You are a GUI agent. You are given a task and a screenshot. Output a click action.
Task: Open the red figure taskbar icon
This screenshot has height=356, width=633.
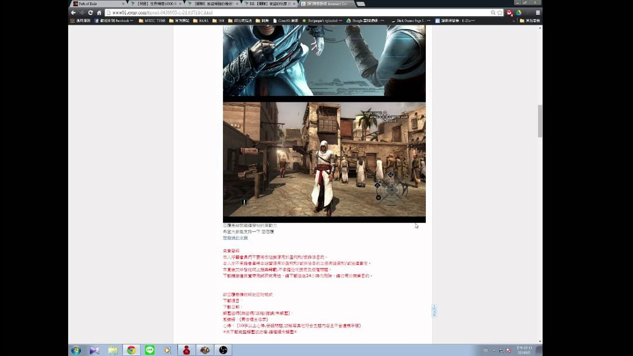(186, 350)
